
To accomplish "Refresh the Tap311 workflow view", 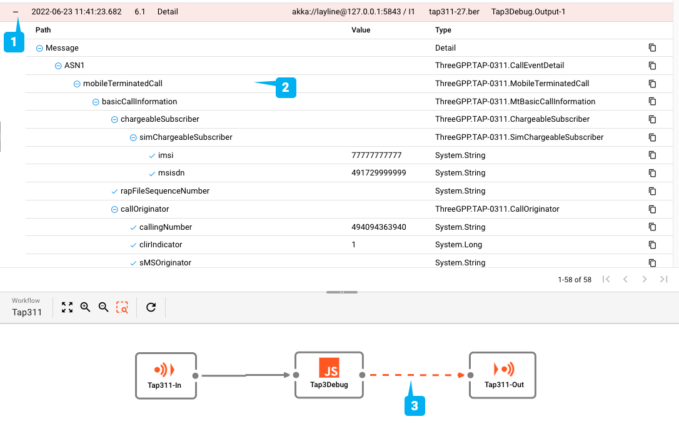I will coord(151,307).
